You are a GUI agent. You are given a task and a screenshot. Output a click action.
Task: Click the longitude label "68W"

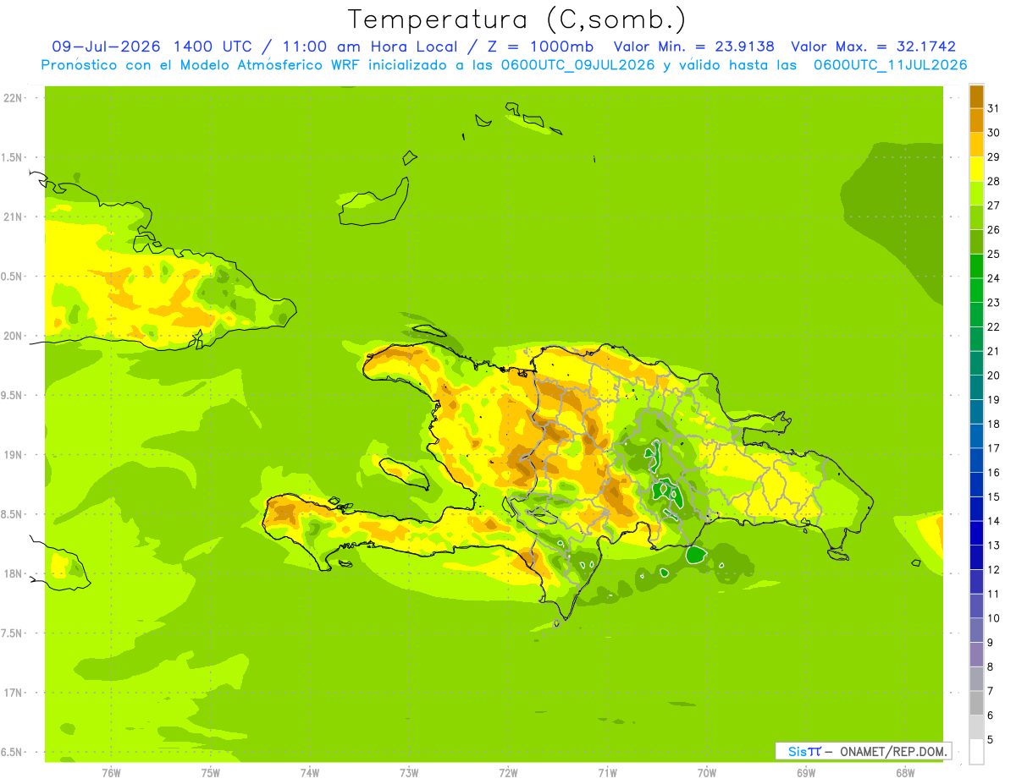tap(905, 772)
